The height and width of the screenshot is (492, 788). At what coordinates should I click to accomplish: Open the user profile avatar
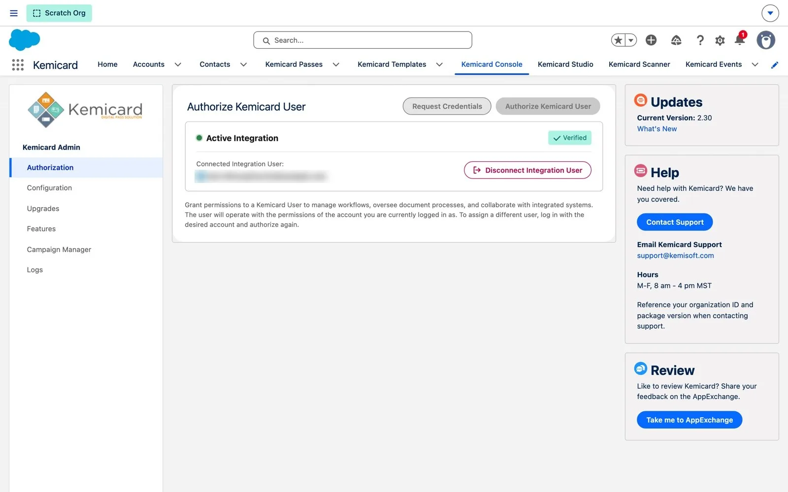(766, 40)
